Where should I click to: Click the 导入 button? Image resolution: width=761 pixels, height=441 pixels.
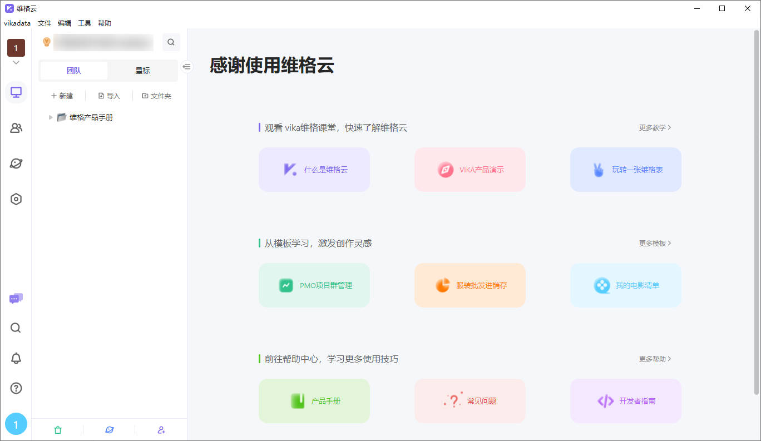109,96
